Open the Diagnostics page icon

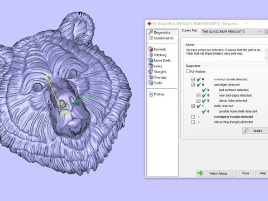tap(150, 32)
